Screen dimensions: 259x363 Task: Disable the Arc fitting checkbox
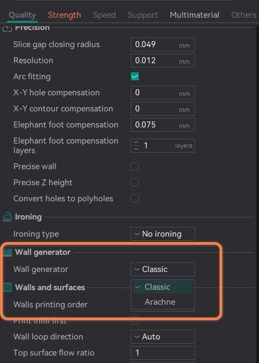click(135, 77)
